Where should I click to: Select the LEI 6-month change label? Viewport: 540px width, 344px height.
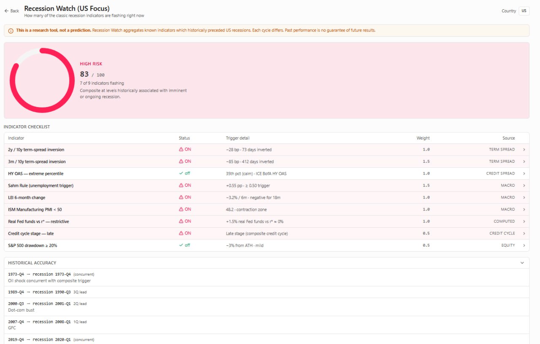point(27,197)
